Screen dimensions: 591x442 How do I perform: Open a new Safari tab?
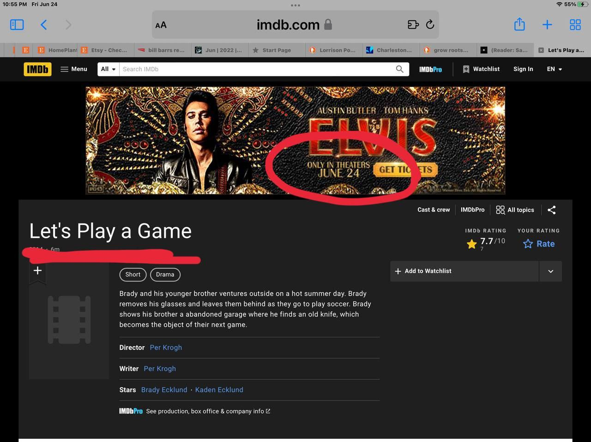[547, 24]
